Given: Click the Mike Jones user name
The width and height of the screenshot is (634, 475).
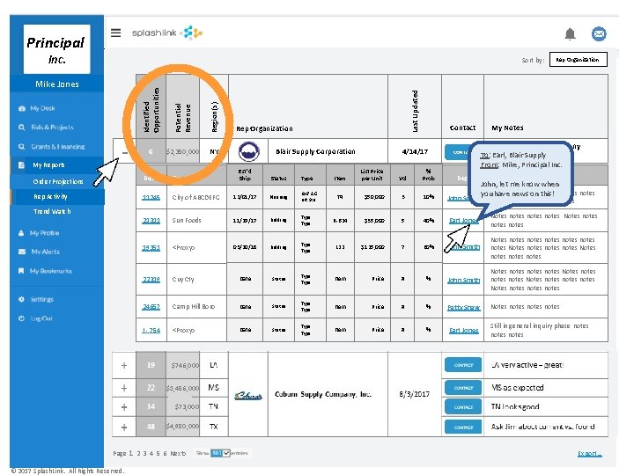Looking at the screenshot, I should tap(57, 84).
